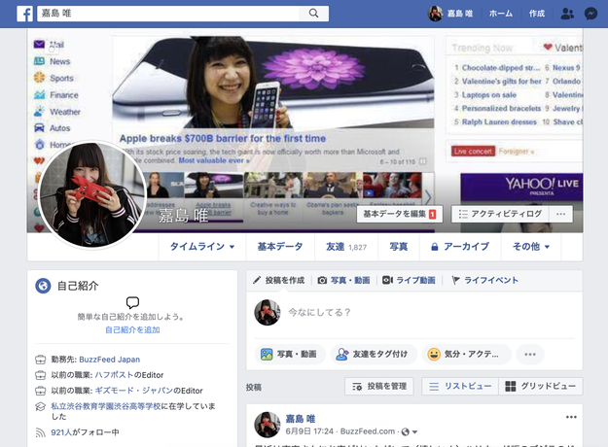The height and width of the screenshot is (447, 608).
Task: Open the Messenger icon in top bar
Action: tap(590, 14)
